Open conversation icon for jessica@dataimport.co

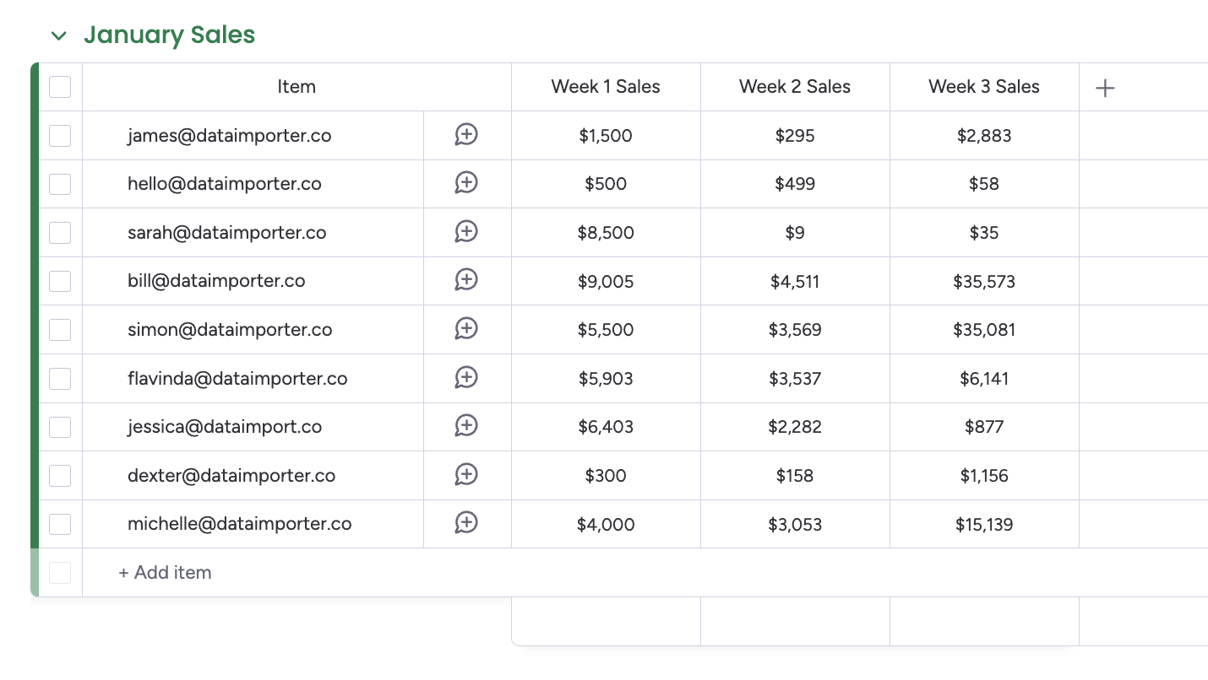click(x=466, y=426)
